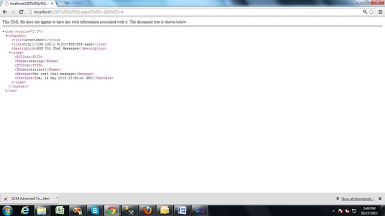Bookmark this page with the star icon

click(x=372, y=12)
